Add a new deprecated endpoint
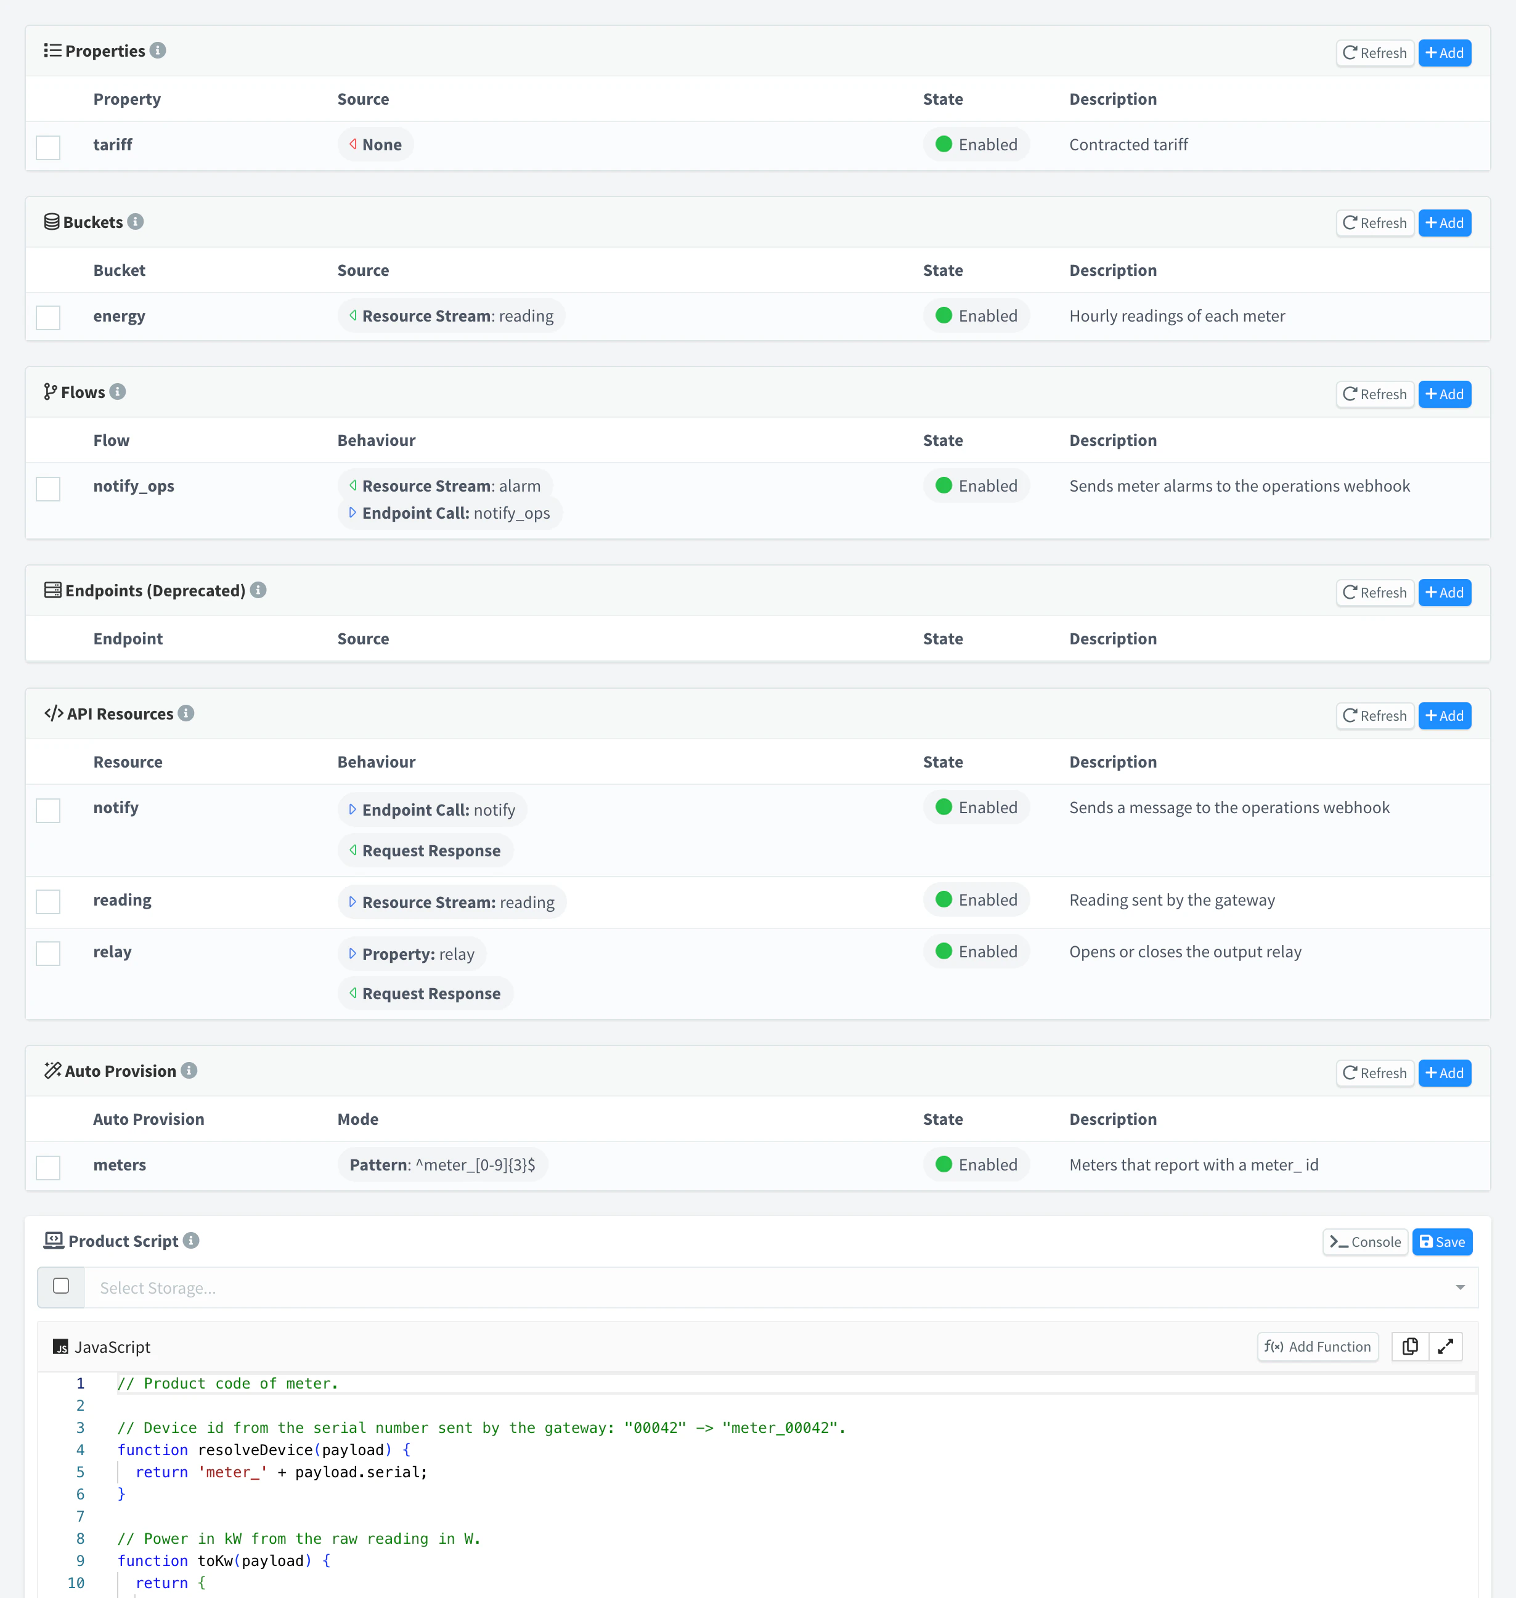This screenshot has width=1516, height=1598. pos(1445,593)
